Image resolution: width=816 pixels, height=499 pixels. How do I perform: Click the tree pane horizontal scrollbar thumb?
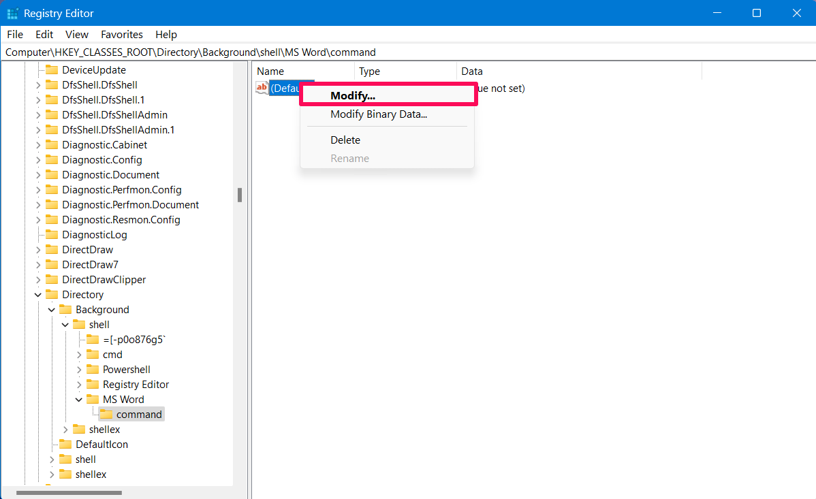pos(69,492)
